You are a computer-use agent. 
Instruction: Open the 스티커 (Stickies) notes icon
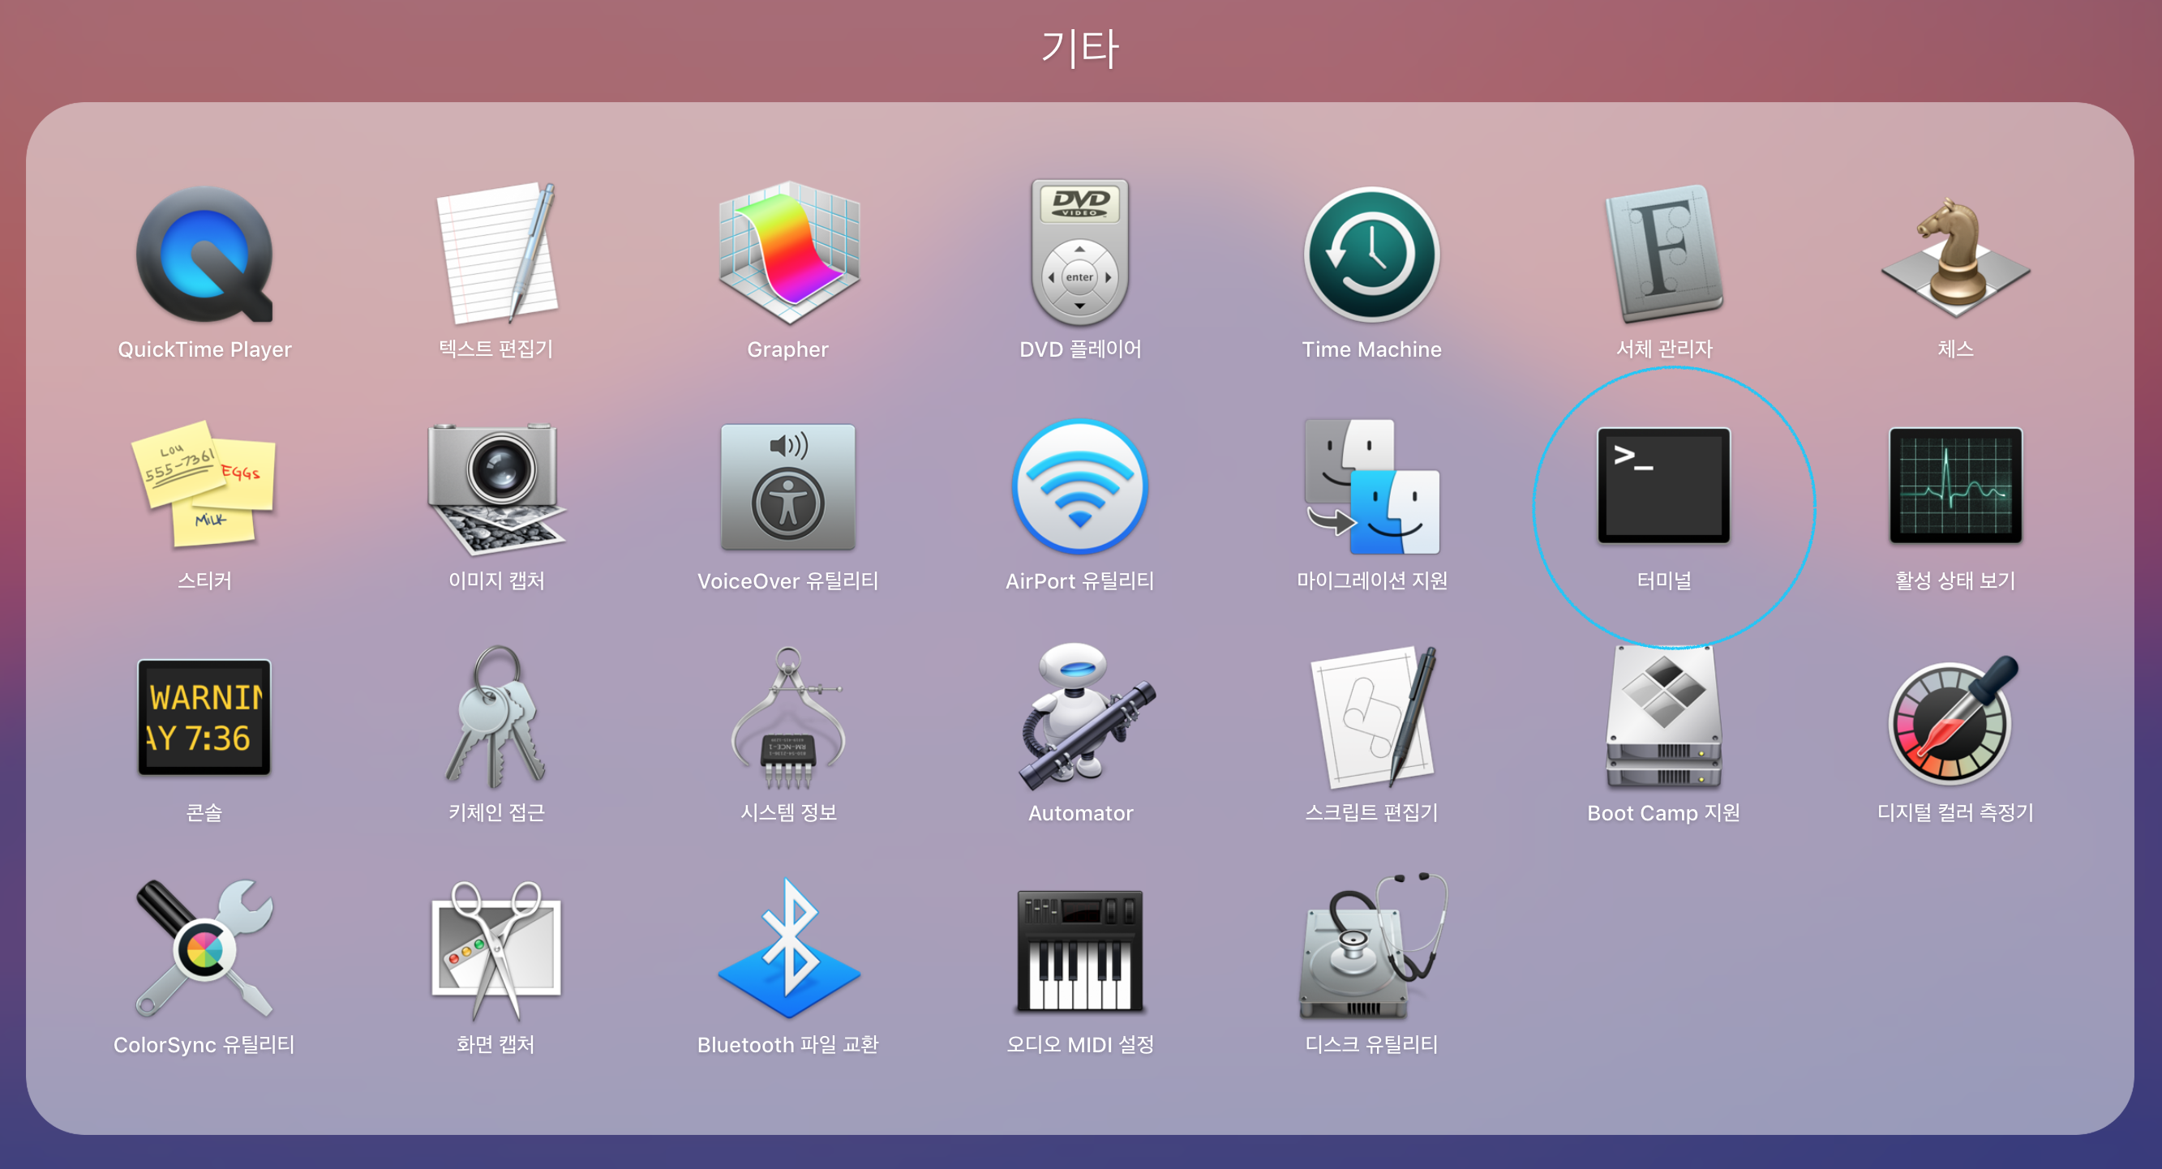[204, 484]
